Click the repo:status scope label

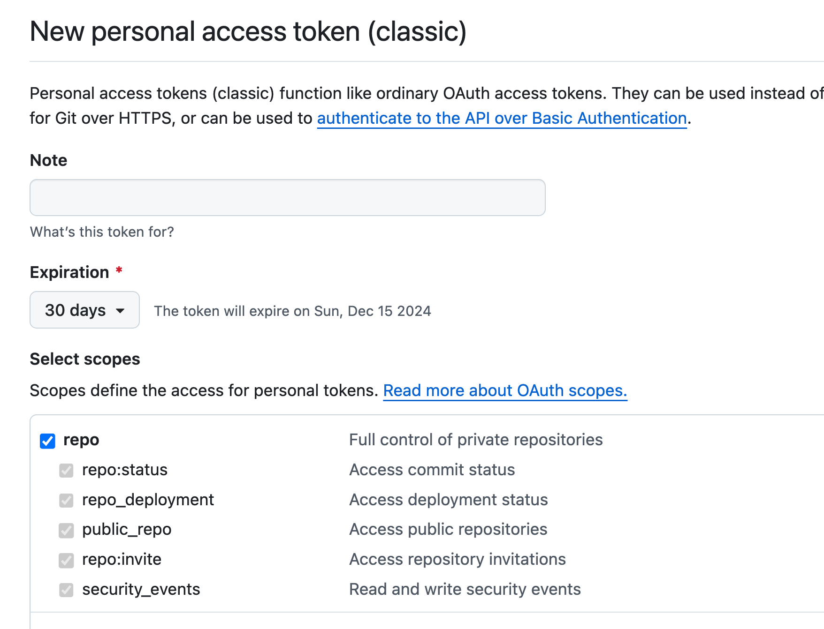(x=124, y=470)
